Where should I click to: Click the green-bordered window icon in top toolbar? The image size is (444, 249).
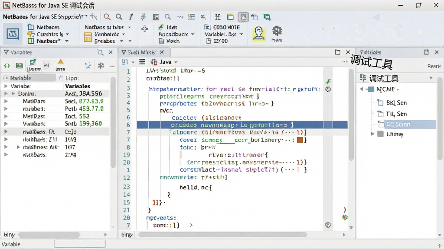230,17
